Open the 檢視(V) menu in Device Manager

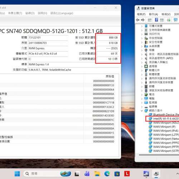pos(166,14)
